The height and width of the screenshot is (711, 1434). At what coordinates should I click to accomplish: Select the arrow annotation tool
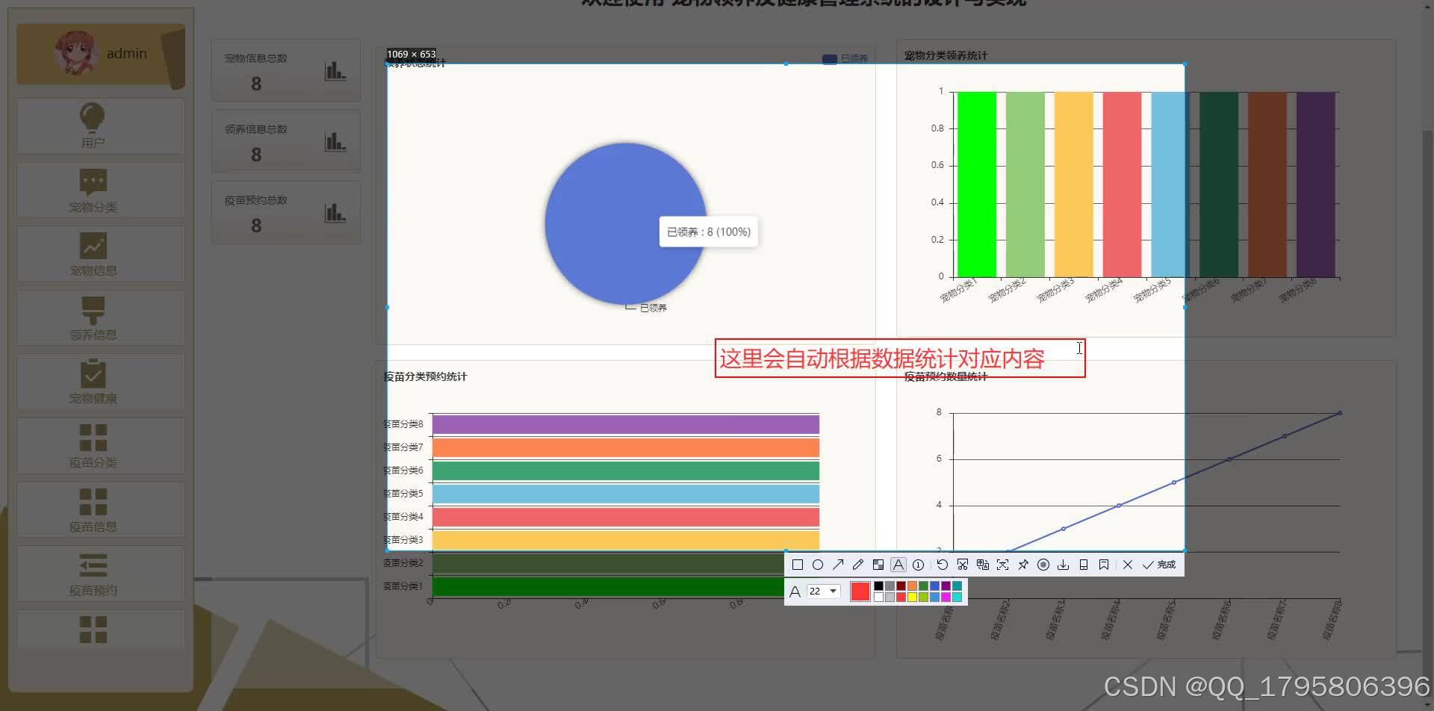click(x=838, y=565)
